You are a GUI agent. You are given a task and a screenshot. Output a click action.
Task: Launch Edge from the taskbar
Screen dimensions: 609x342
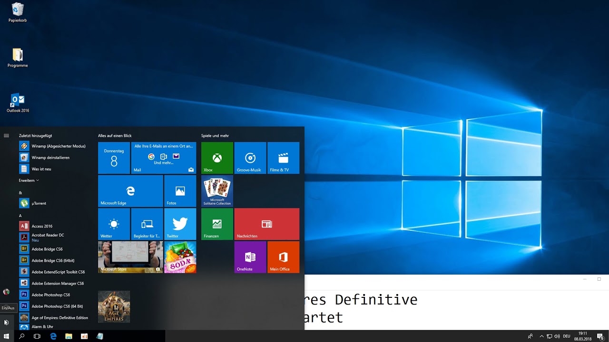click(x=53, y=336)
